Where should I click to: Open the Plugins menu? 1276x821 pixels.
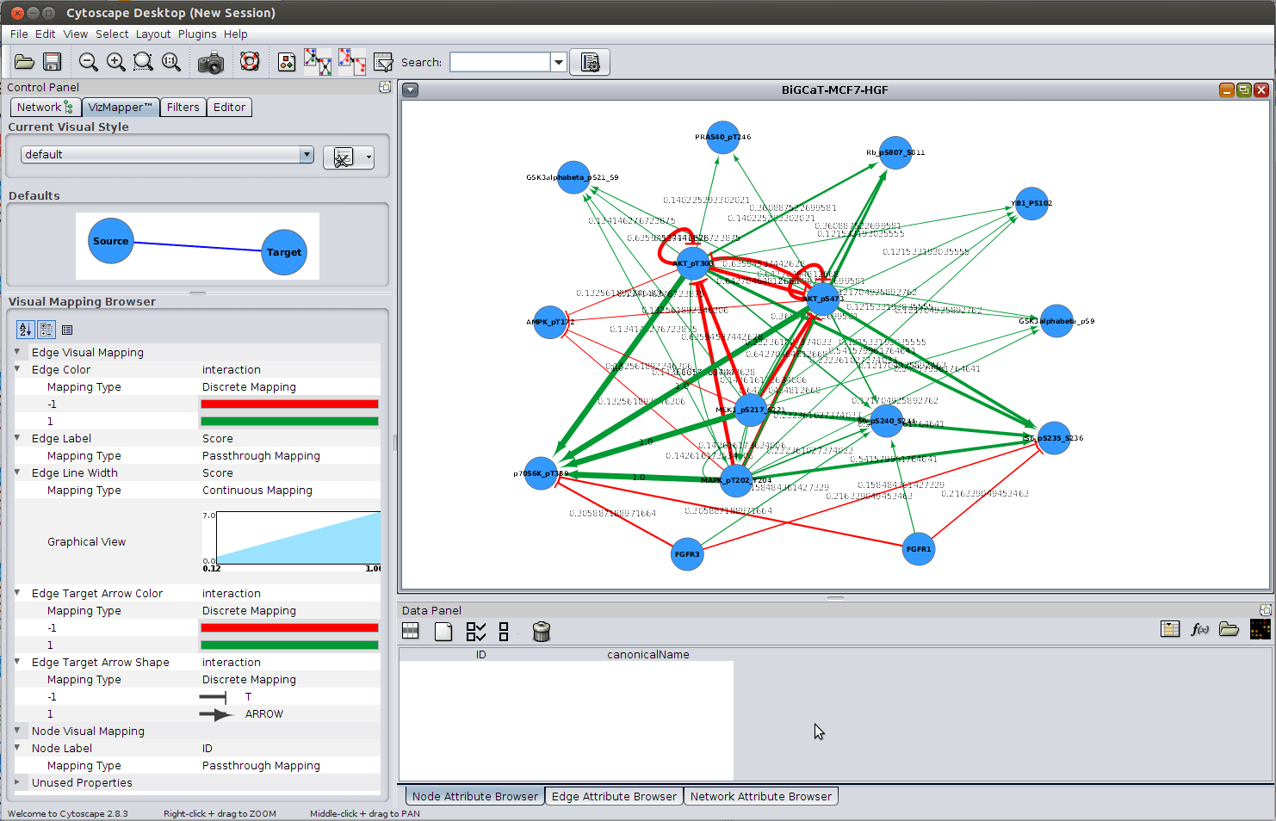coord(197,34)
